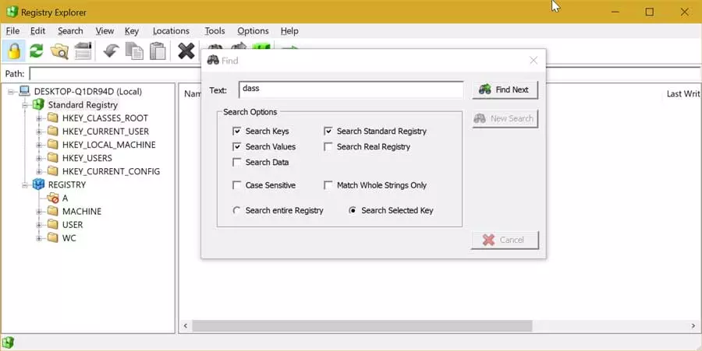Collapse the Standard Registry tree node
The height and width of the screenshot is (351, 702).
[25, 105]
